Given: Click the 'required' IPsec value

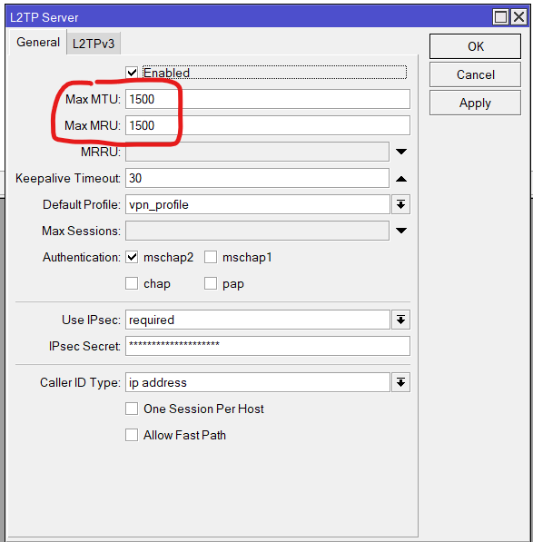Looking at the screenshot, I should tap(258, 320).
